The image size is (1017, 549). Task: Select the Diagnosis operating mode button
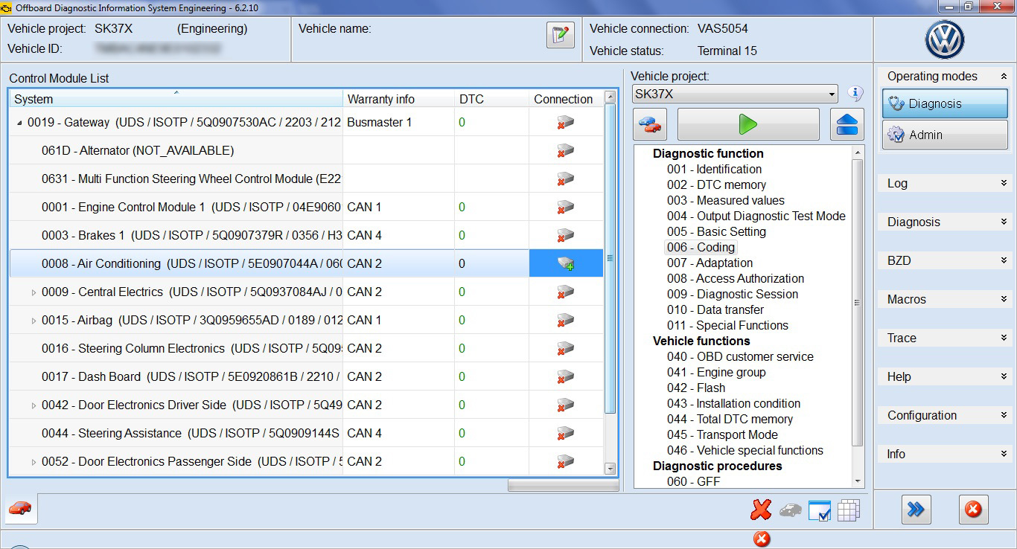click(x=945, y=103)
